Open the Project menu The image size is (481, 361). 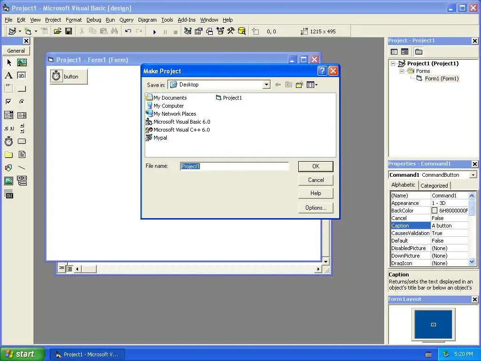(x=53, y=20)
